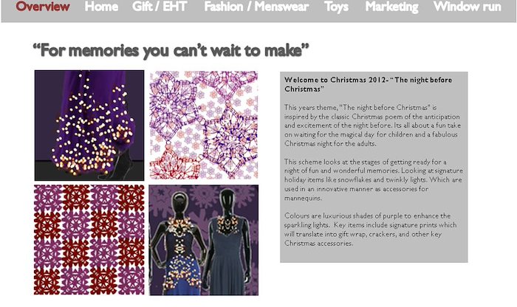This screenshot has height=307, width=517.
Task: Select the red and purple tiled pattern
Action: (x=89, y=240)
